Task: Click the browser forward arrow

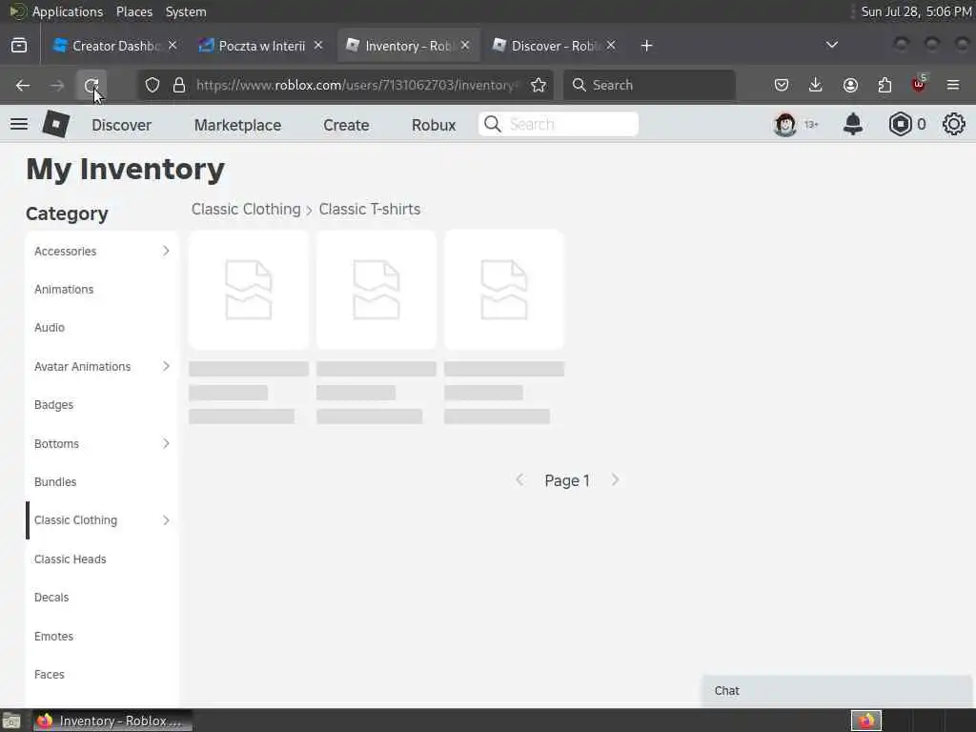Action: tap(57, 85)
